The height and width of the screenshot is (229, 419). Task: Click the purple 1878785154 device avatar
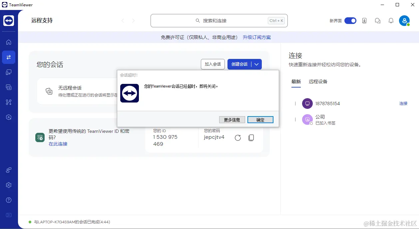point(307,104)
